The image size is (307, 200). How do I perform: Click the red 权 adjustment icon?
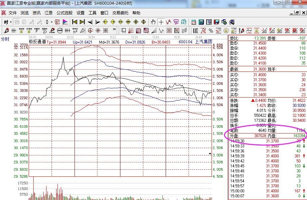[x=57, y=22]
